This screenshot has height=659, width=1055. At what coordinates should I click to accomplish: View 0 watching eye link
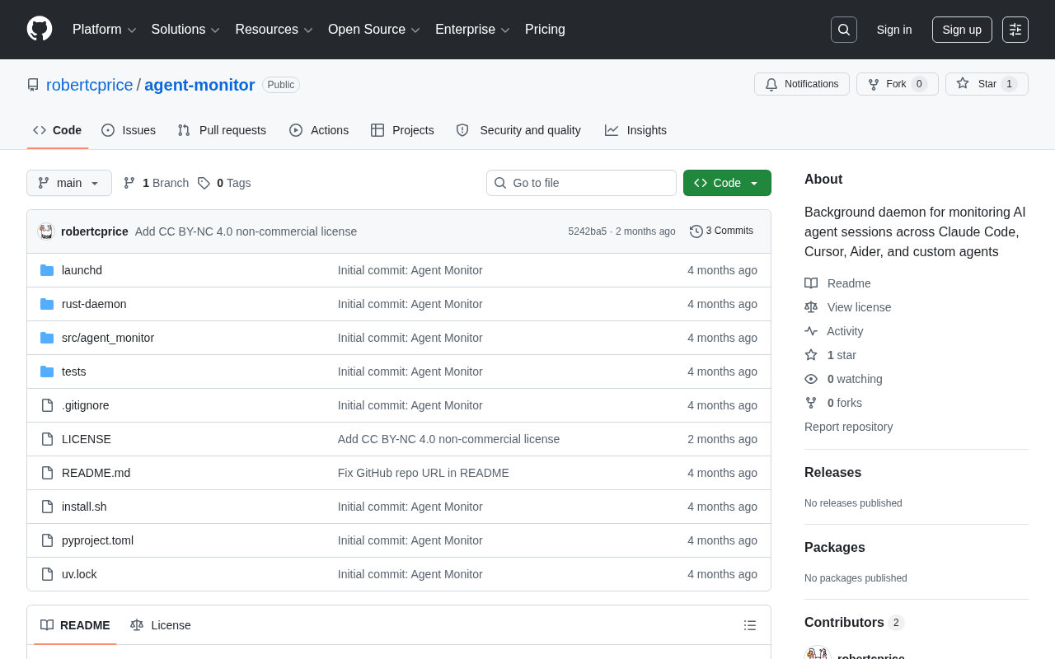click(844, 379)
